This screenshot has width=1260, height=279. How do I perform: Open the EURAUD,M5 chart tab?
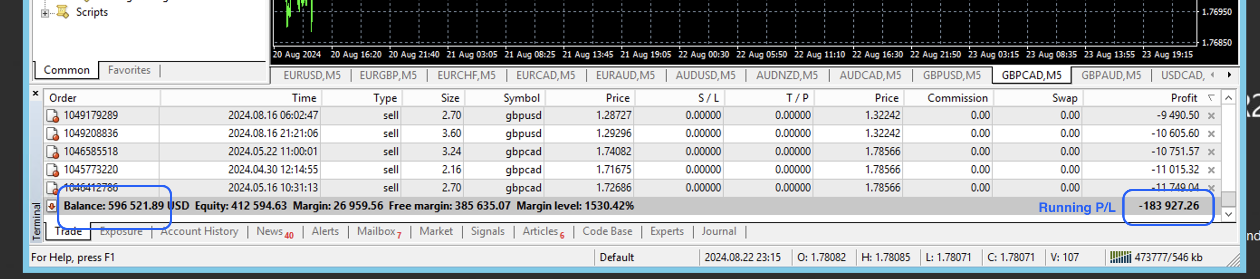(x=625, y=75)
